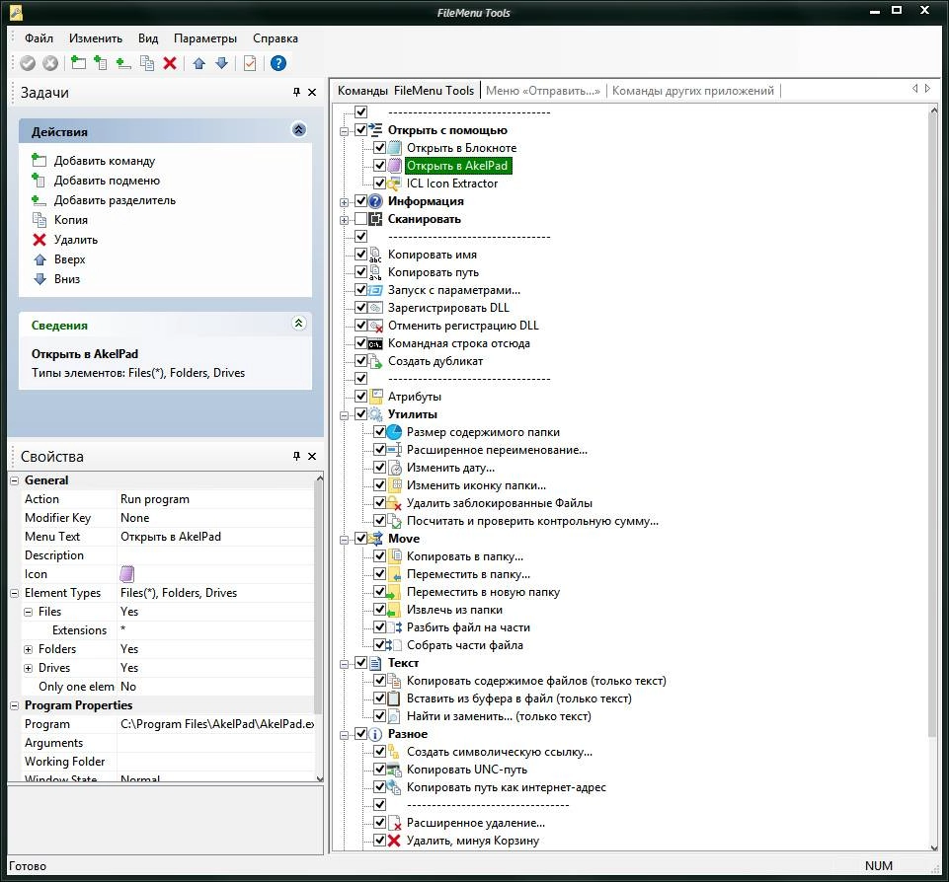Click the commands tree vertical scrollbar

932,426
